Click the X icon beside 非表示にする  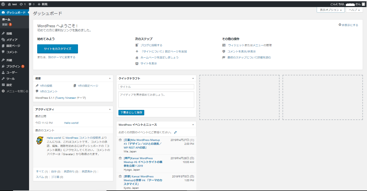[340, 25]
